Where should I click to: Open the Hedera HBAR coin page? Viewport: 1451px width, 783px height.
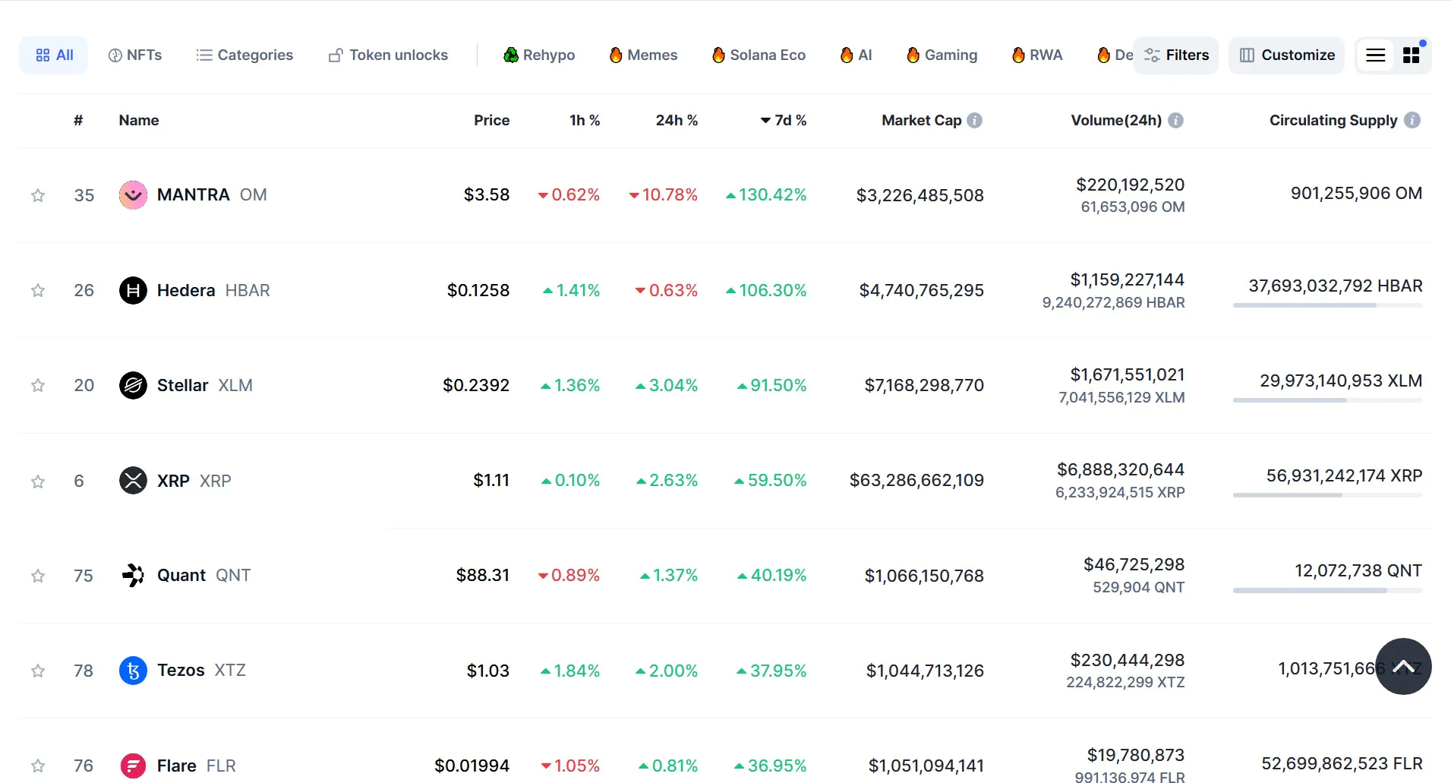coord(213,290)
